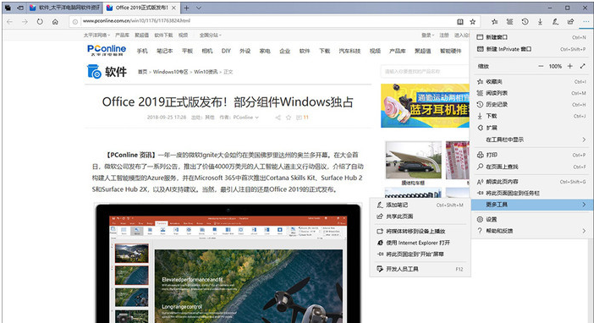This screenshot has height=323, width=599.
Task: Click the site info icon beside the URL
Action: [x=75, y=22]
